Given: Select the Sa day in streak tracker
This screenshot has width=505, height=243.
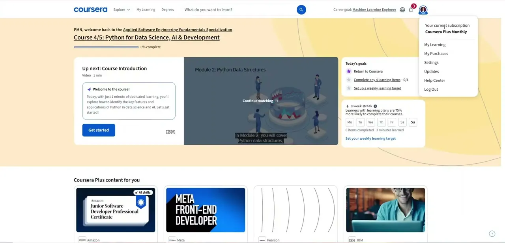Looking at the screenshot, I should 402,122.
